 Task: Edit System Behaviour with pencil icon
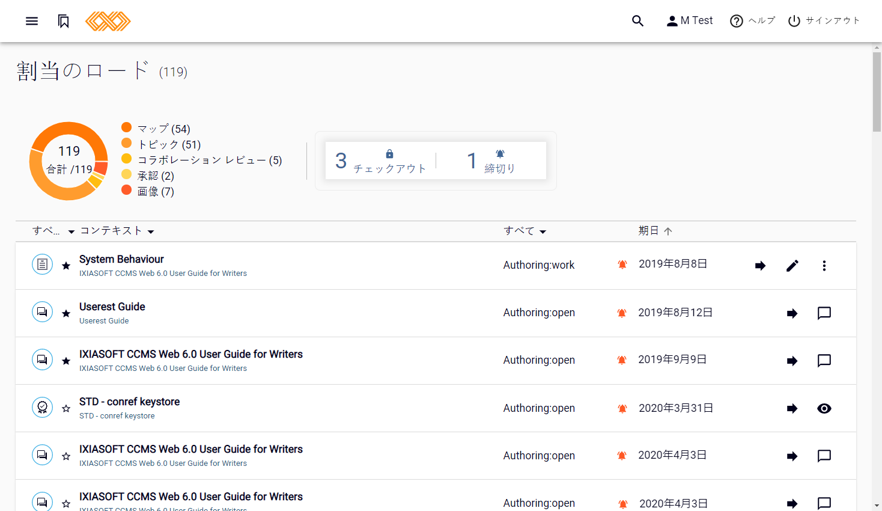(792, 266)
